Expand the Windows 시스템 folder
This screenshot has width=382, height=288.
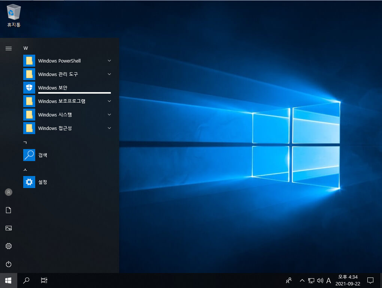tap(67, 115)
